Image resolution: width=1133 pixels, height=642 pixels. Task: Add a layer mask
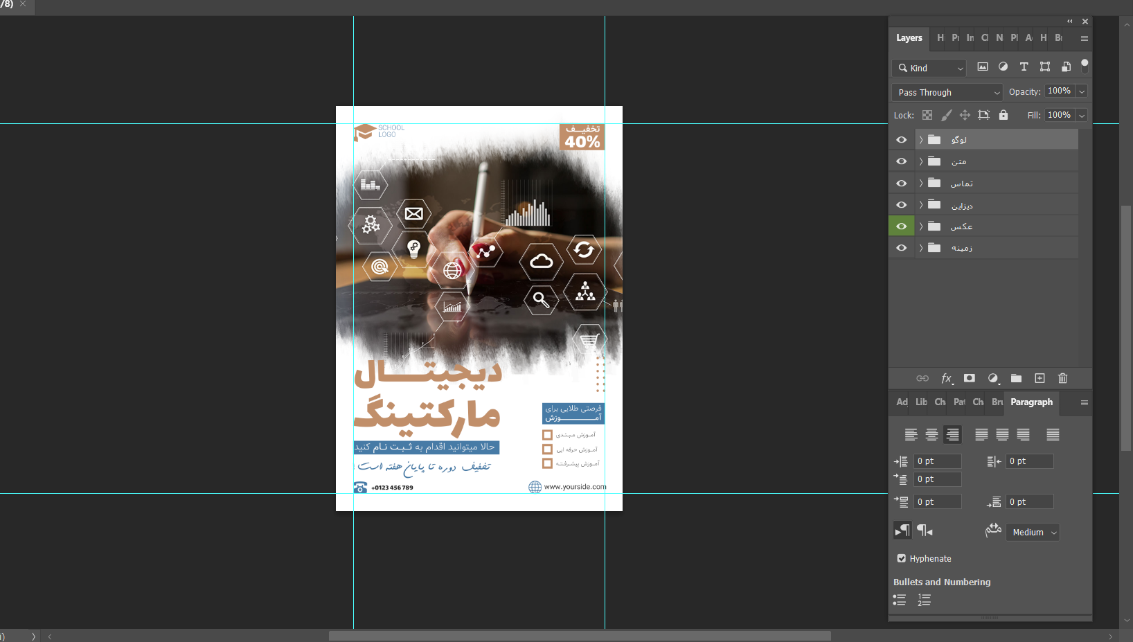pos(970,378)
